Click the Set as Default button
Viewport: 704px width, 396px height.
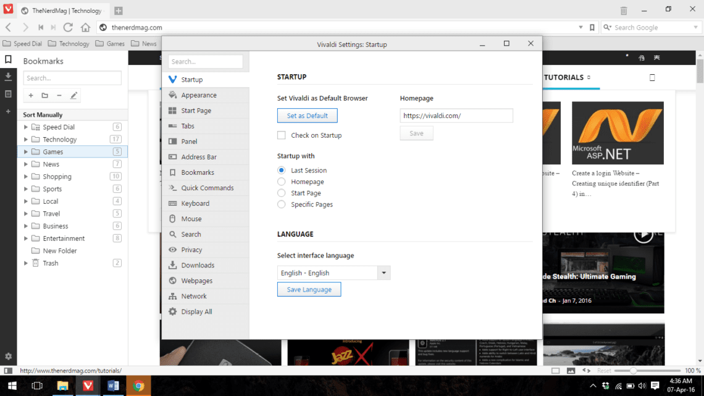[x=307, y=115]
